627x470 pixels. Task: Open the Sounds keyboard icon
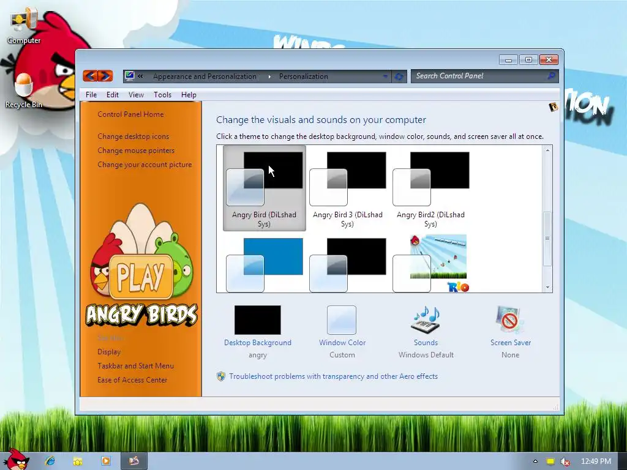426,319
